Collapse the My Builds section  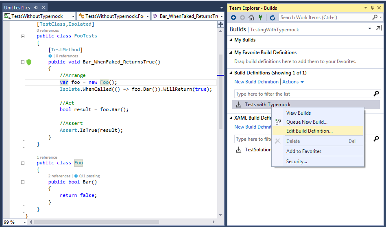pos(230,40)
